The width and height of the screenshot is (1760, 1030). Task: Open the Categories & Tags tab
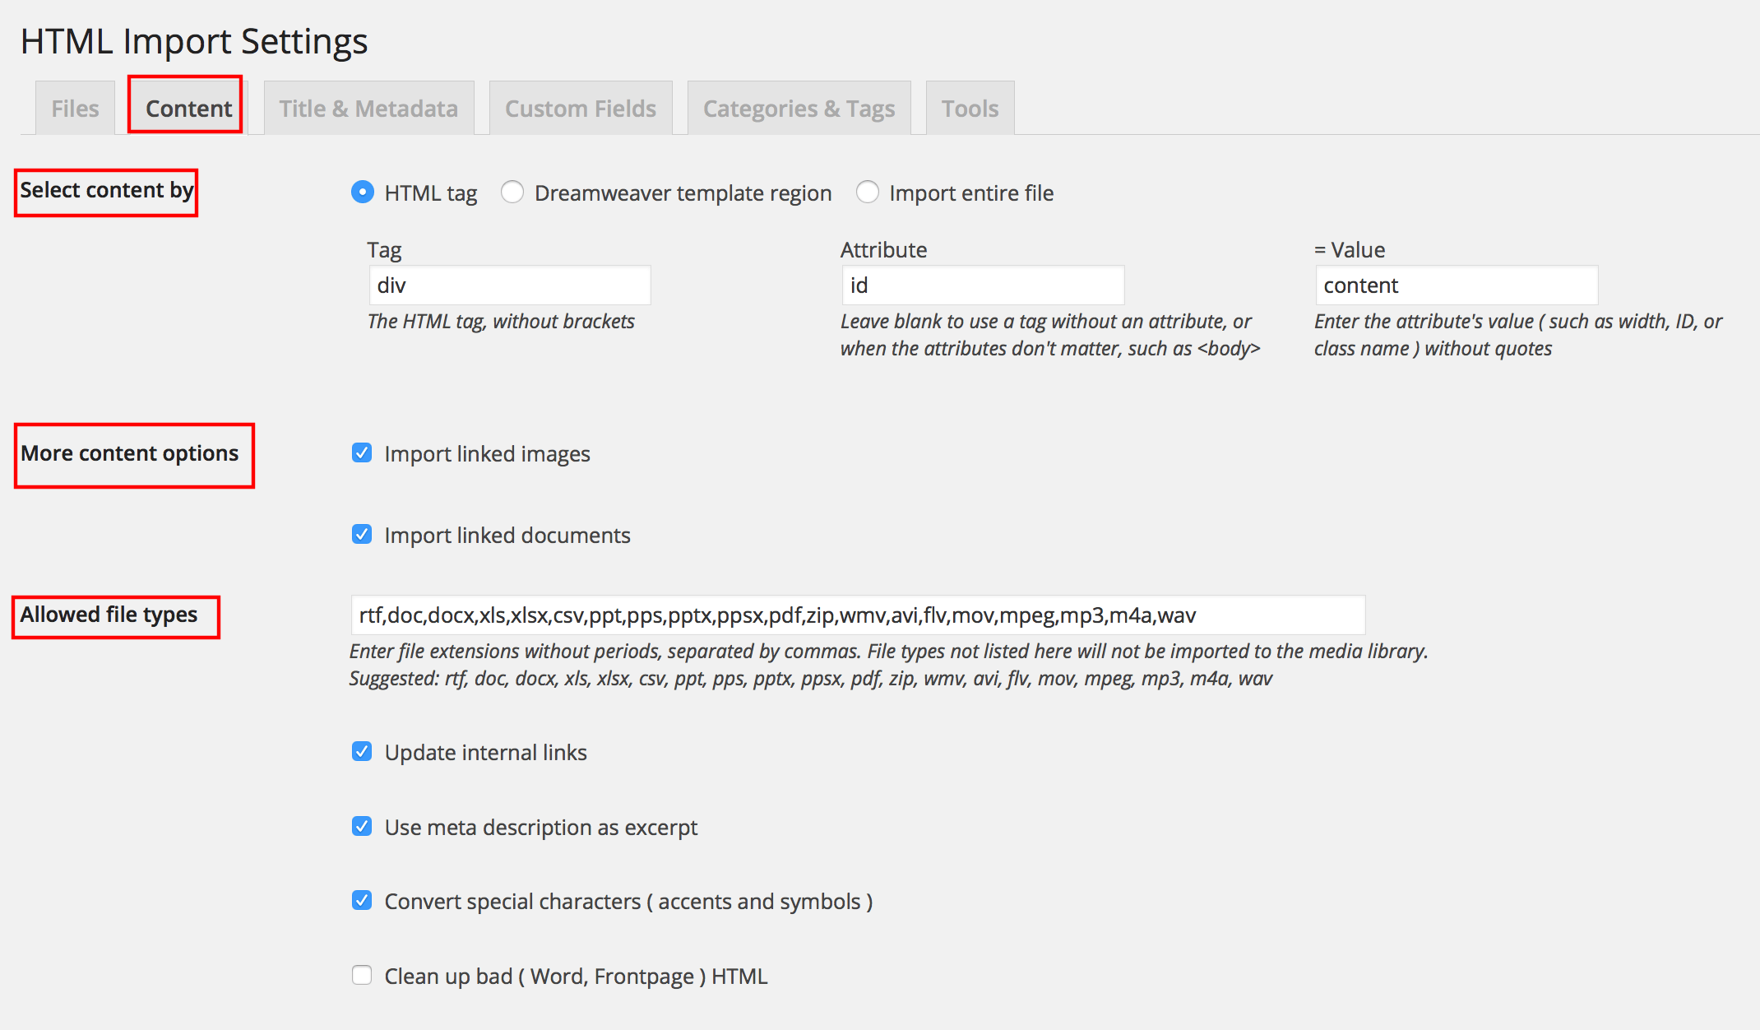tap(798, 109)
